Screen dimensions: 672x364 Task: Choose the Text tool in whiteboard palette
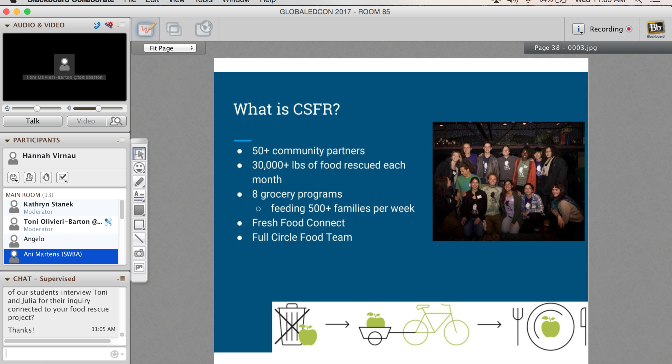tap(139, 196)
